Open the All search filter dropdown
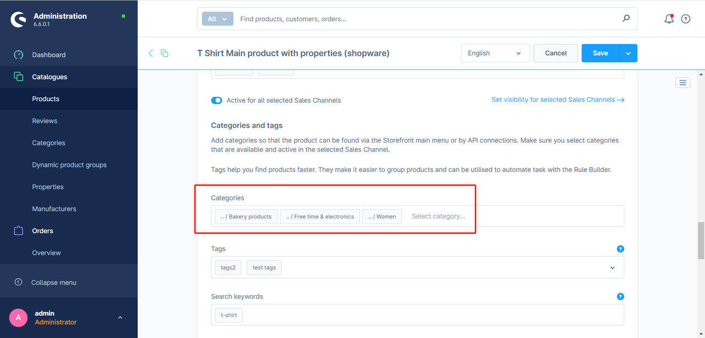 [x=218, y=19]
